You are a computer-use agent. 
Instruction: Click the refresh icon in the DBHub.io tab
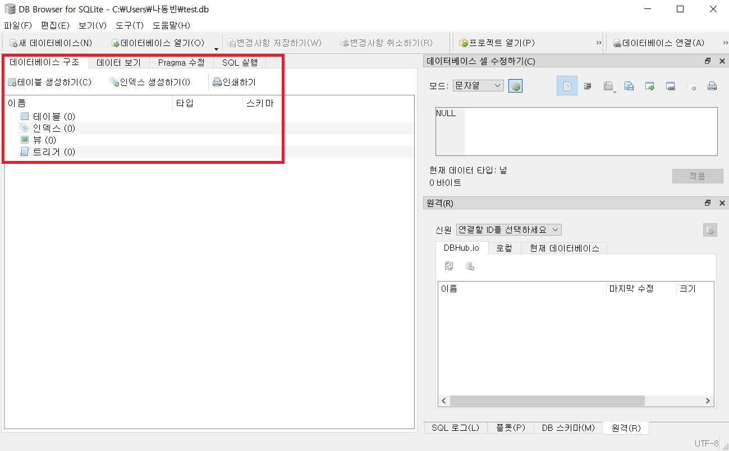tap(449, 266)
